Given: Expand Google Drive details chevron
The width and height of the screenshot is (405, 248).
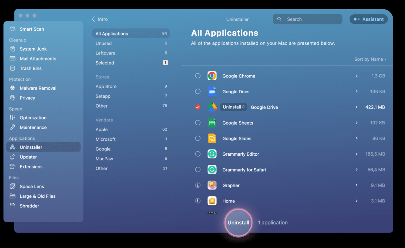Looking at the screenshot, I should (357, 107).
